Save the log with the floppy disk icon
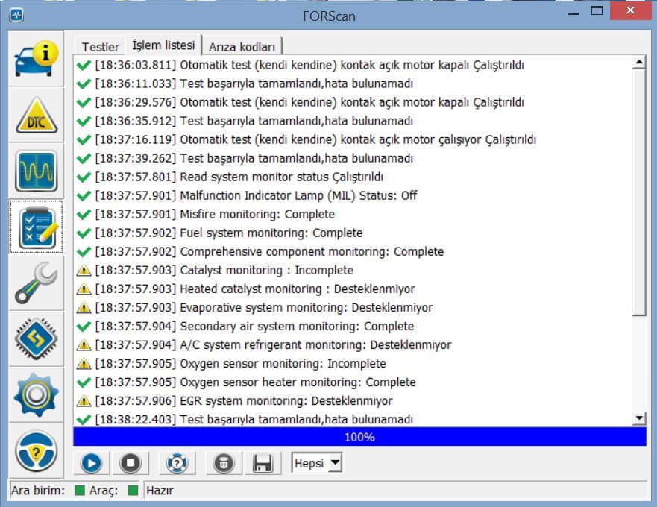 (x=263, y=463)
